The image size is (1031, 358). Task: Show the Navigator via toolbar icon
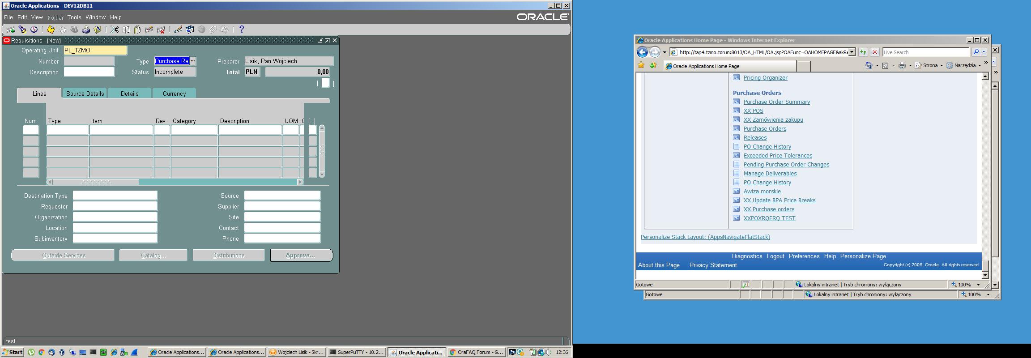coord(34,30)
